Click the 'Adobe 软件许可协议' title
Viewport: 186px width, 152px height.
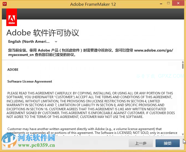point(43,33)
